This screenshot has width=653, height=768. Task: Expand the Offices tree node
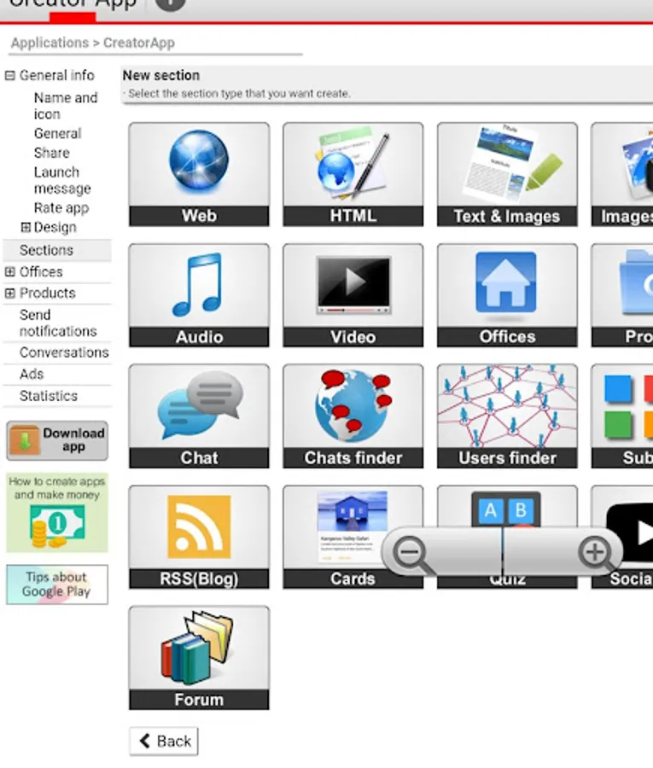[9, 272]
